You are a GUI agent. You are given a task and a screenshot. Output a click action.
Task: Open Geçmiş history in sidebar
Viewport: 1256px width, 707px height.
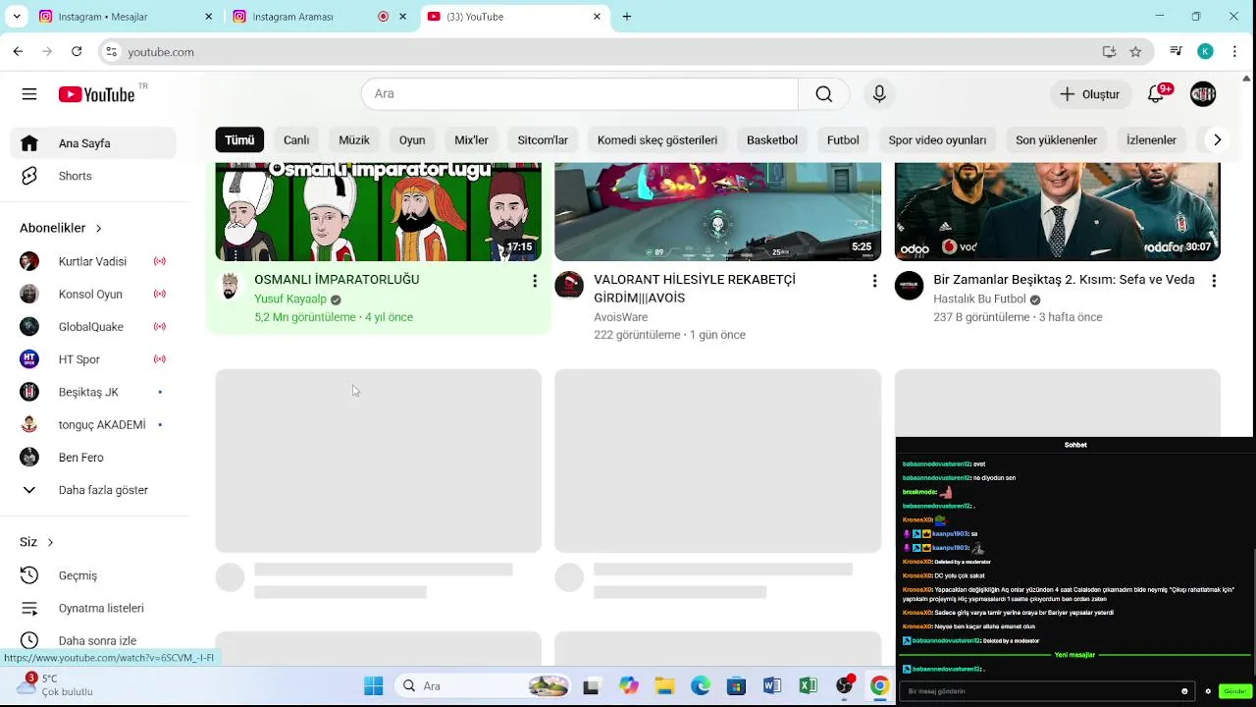pos(93,575)
